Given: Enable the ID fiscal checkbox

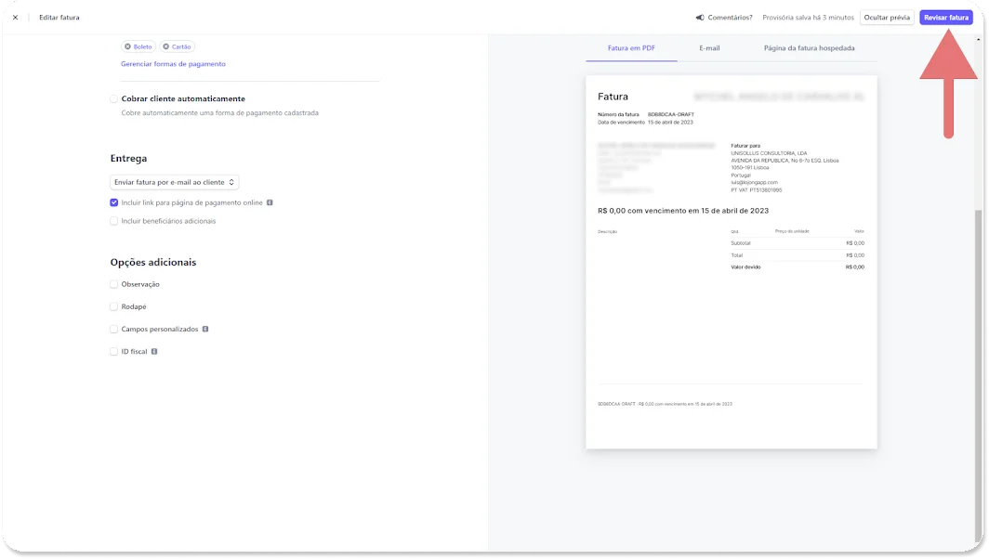Looking at the screenshot, I should tap(113, 352).
